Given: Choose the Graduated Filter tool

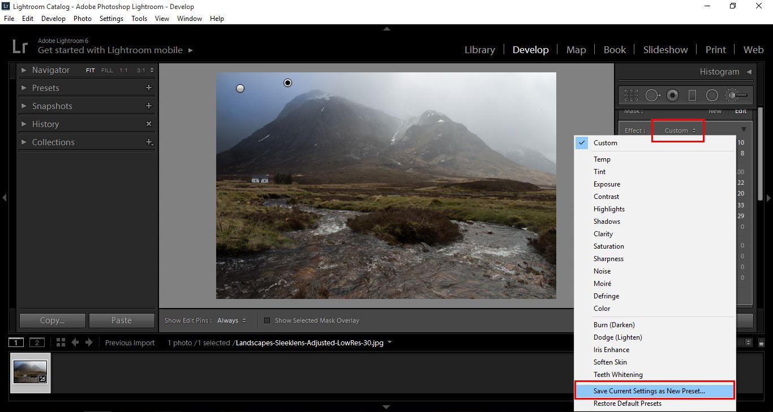Looking at the screenshot, I should click(692, 95).
